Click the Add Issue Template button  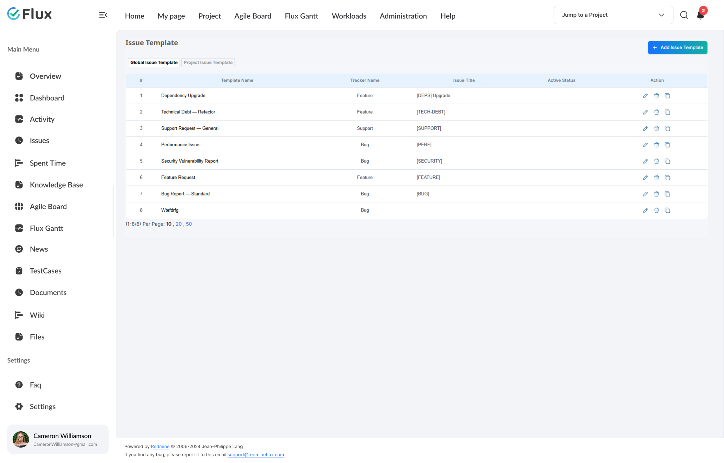(677, 48)
